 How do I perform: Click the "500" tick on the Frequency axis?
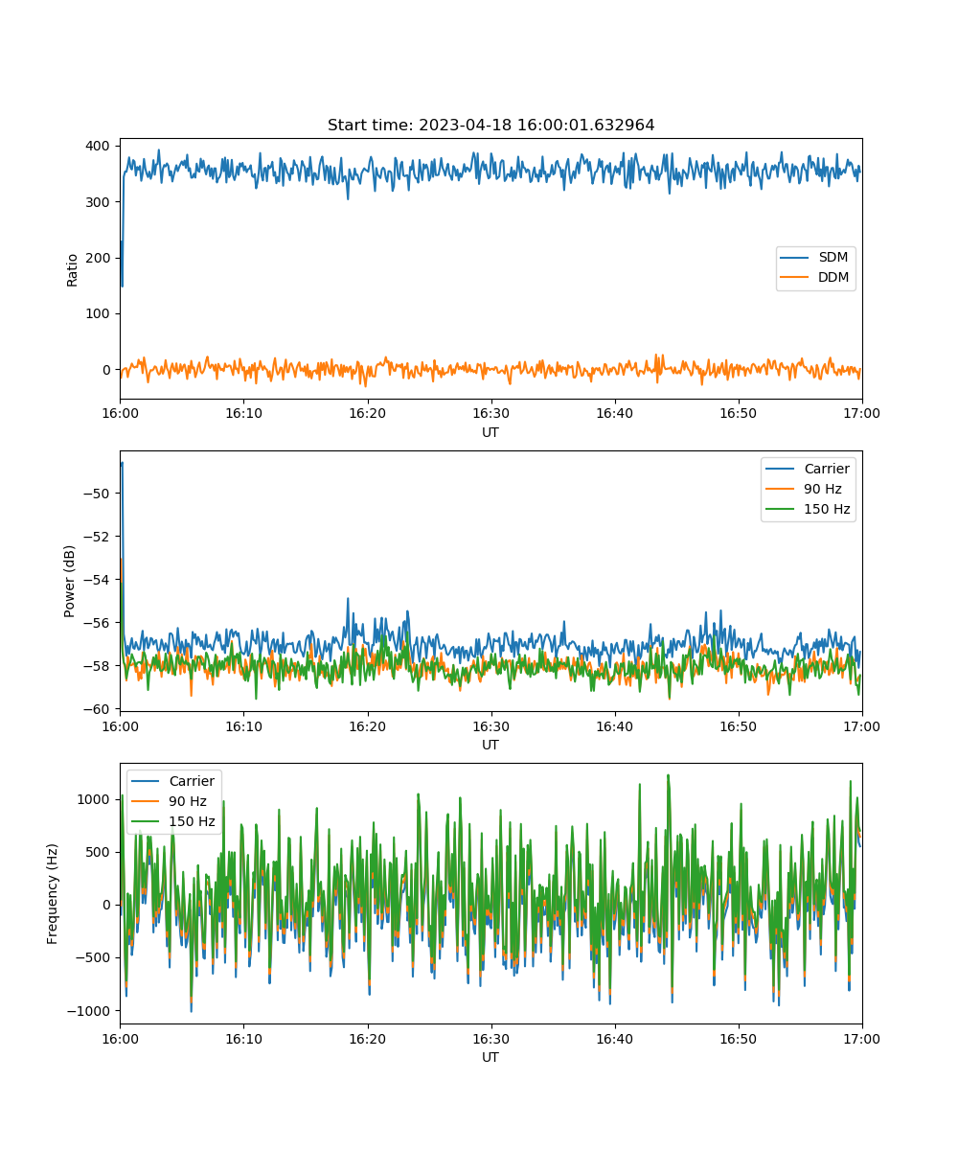click(100, 852)
